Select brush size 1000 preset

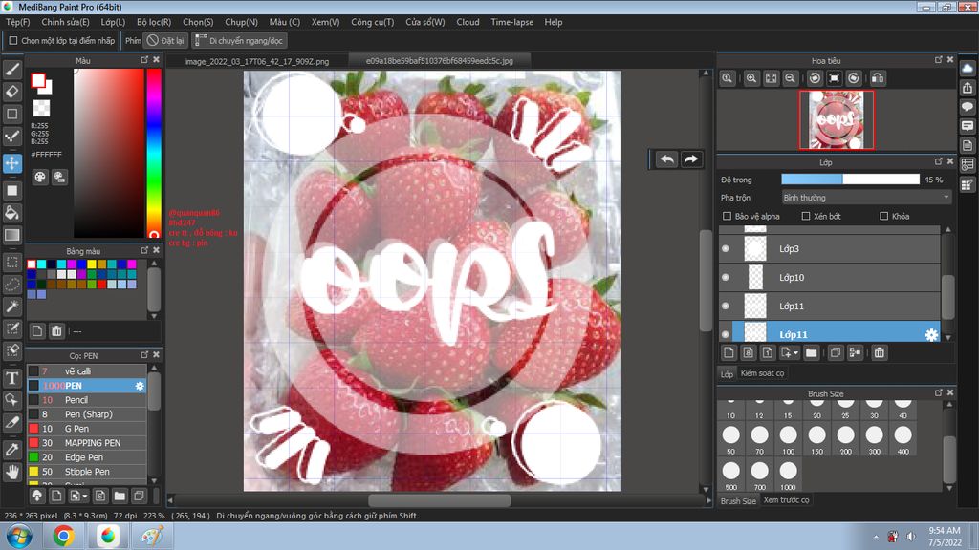pos(788,476)
